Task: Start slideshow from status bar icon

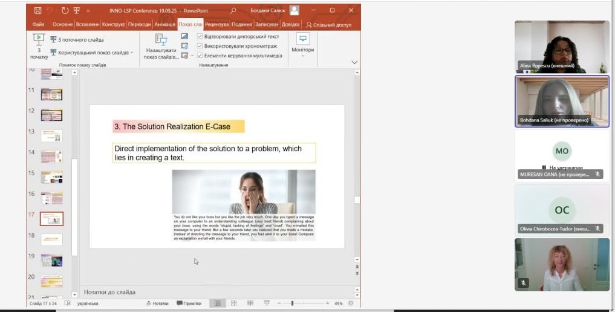Action: [x=266, y=303]
